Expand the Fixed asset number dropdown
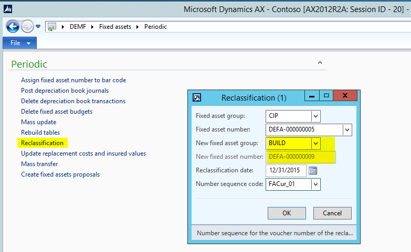This screenshot has width=411, height=252. [x=346, y=129]
